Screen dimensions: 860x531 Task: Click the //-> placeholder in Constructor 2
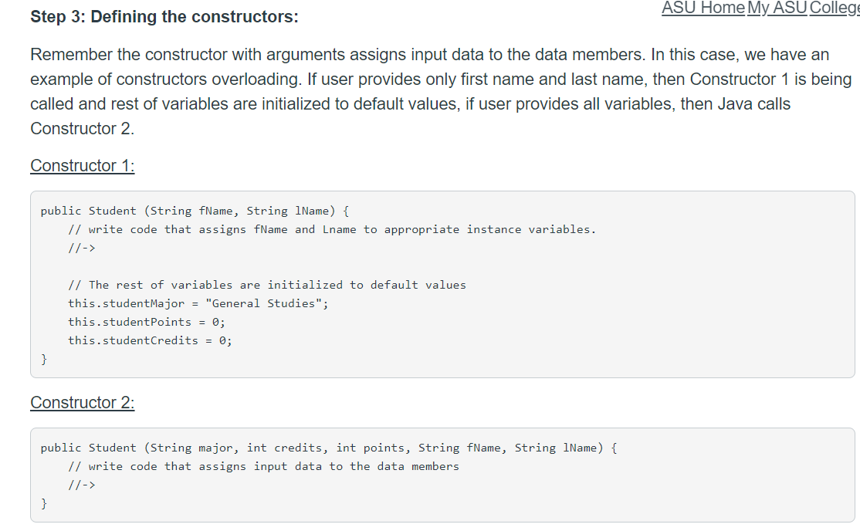click(82, 485)
